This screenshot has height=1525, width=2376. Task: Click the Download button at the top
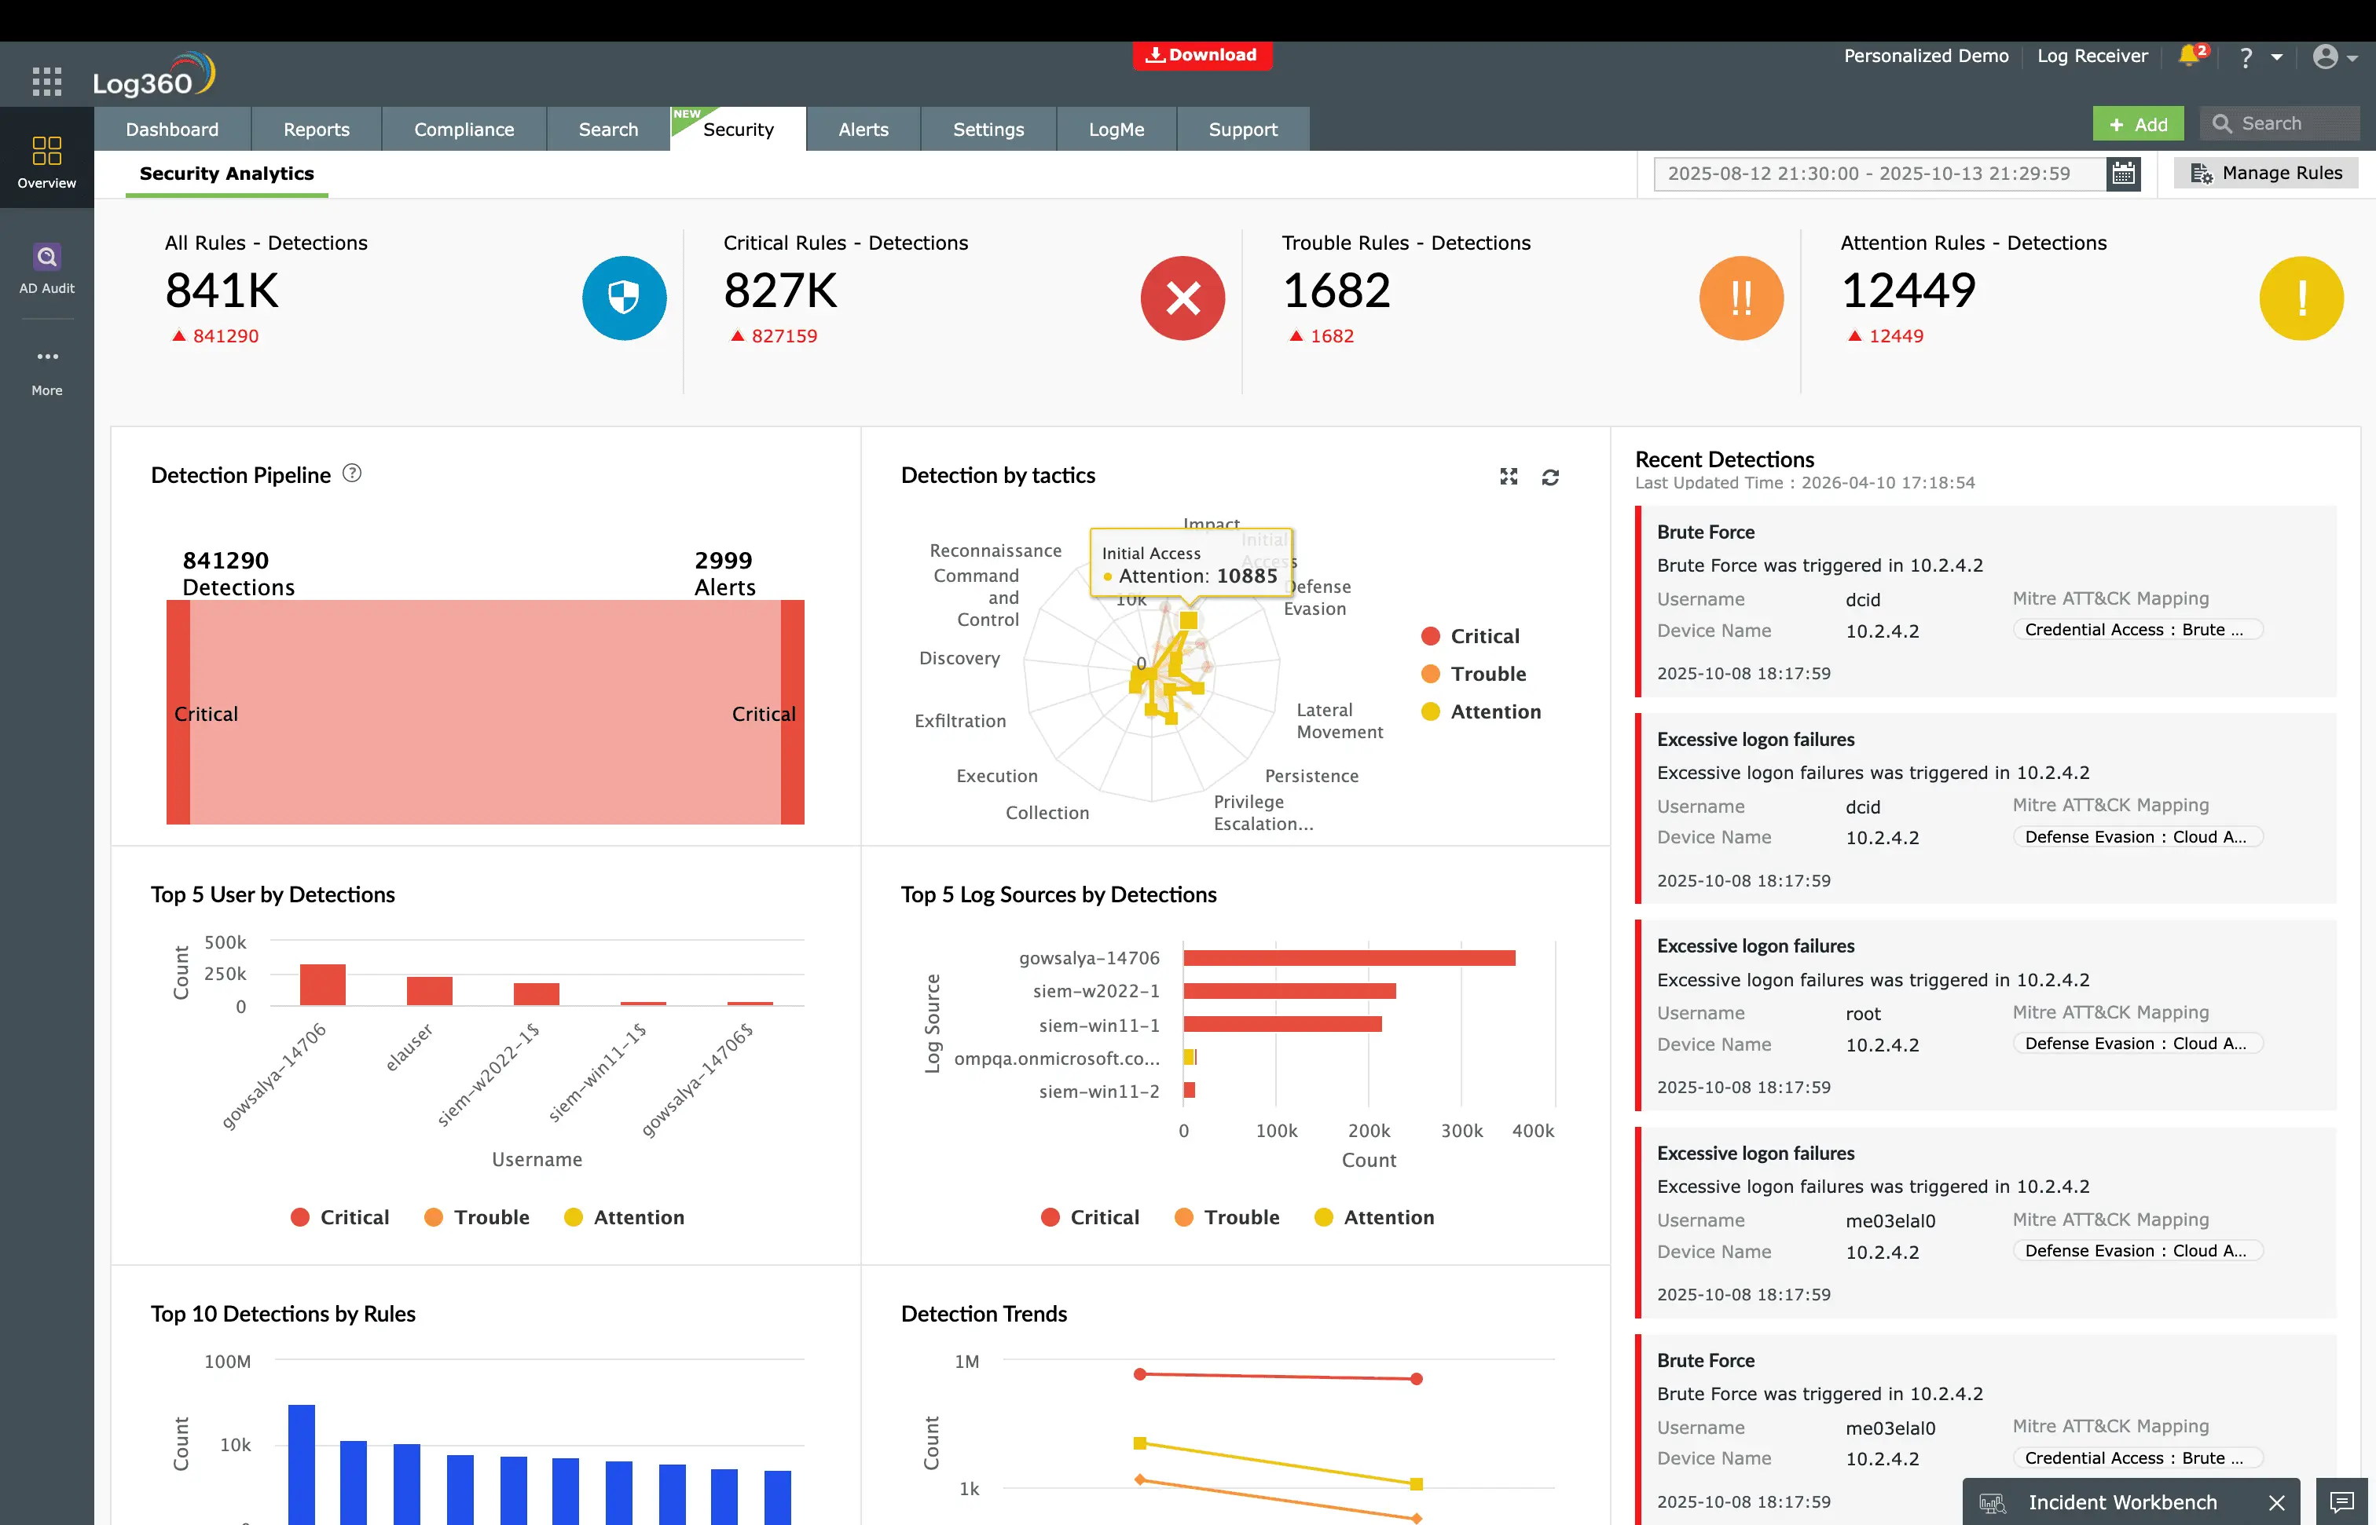coord(1202,56)
